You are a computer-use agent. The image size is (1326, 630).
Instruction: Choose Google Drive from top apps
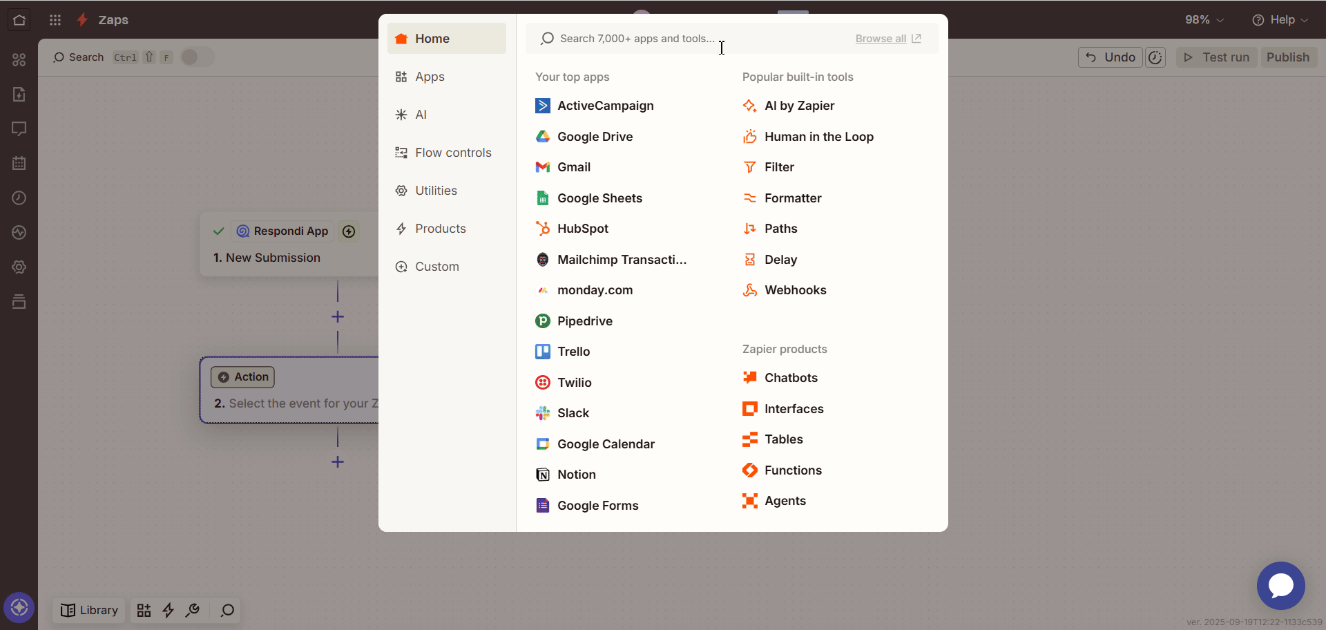tap(584, 137)
